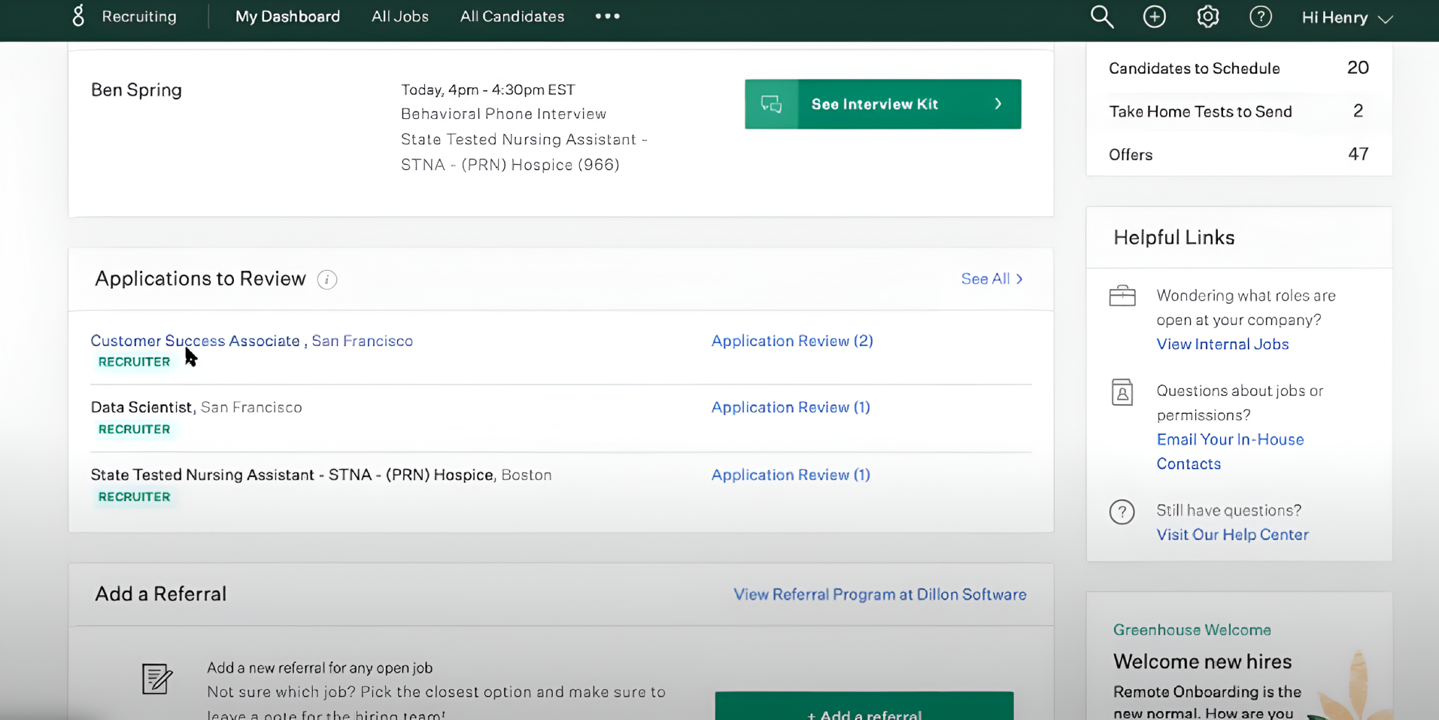Open the ellipsis overflow navigation menu

607,16
